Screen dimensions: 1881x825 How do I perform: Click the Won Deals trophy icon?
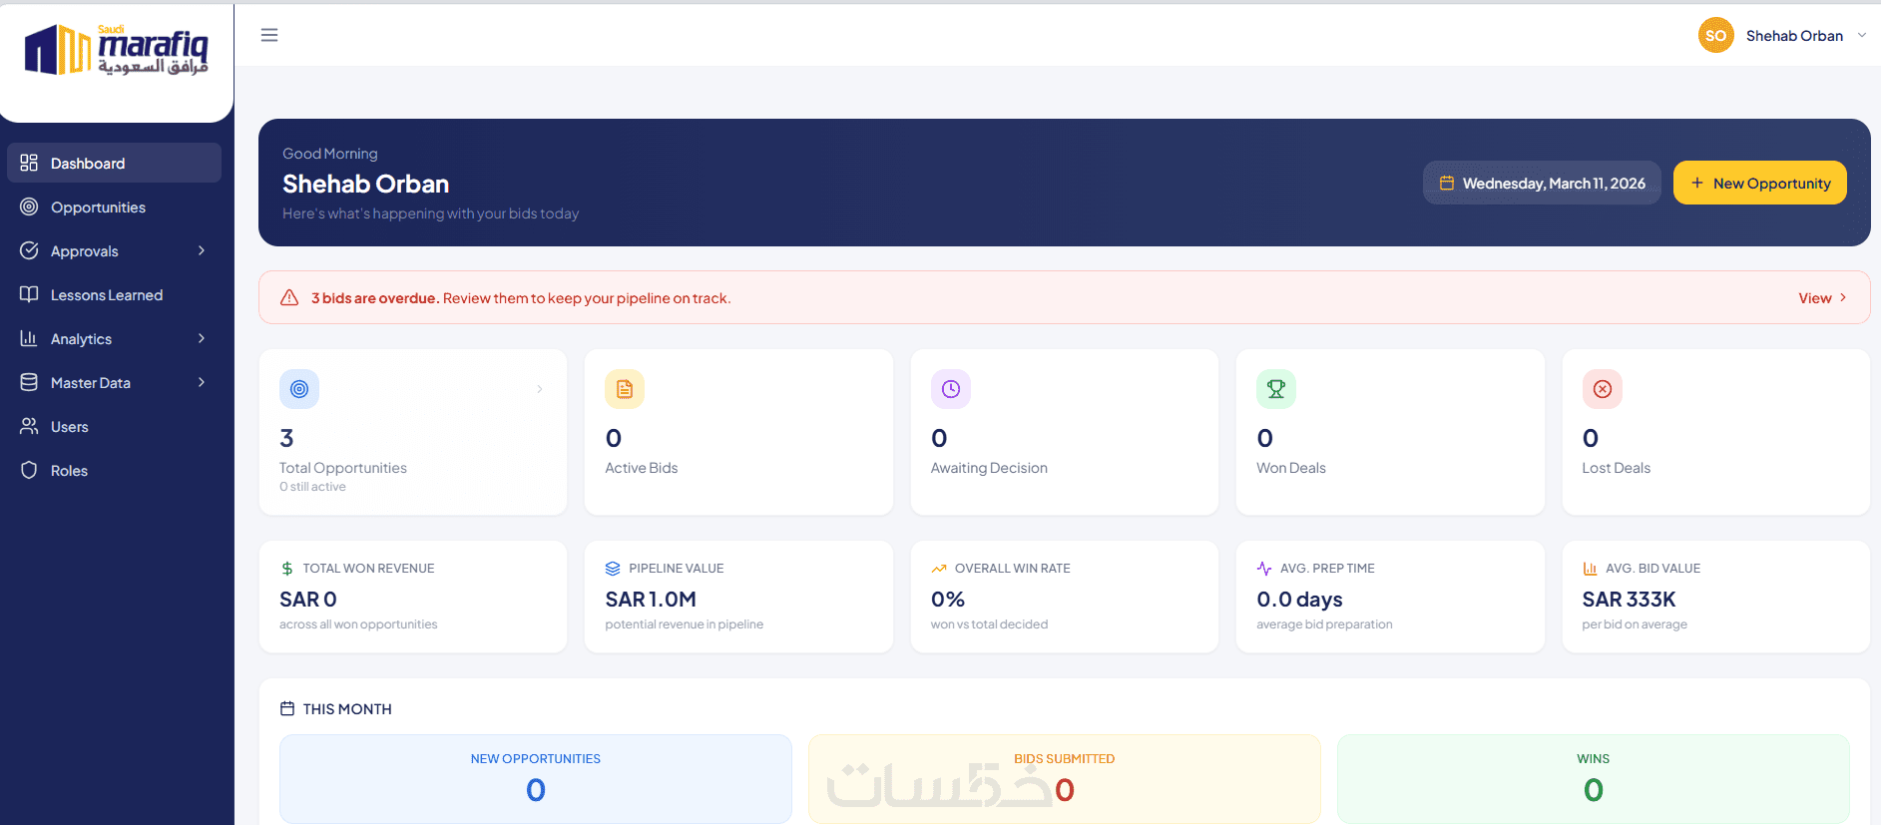(1276, 389)
